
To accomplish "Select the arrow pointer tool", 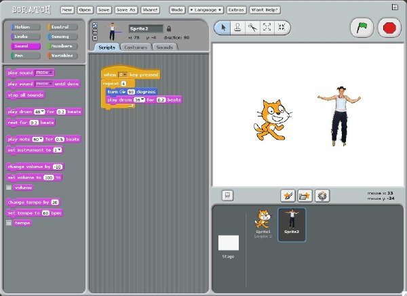I will click(223, 28).
